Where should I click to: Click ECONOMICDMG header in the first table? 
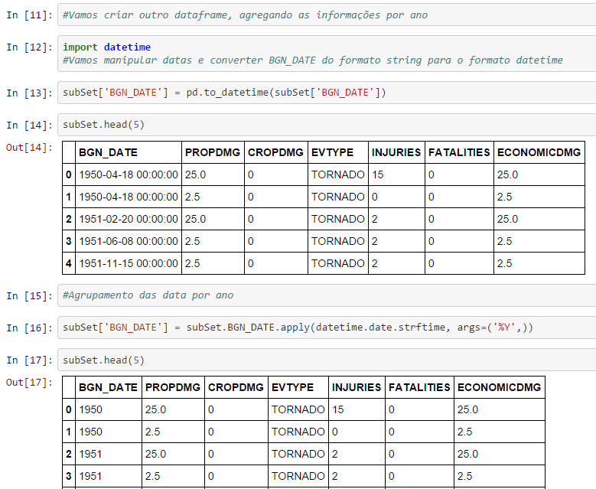coord(539,152)
